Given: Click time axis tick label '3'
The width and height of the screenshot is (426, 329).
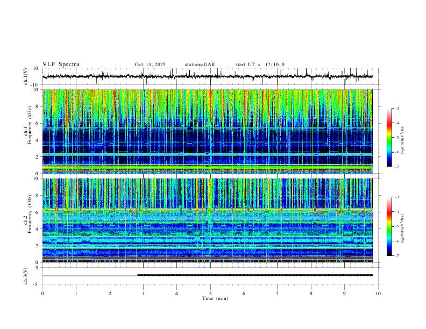Looking at the screenshot, I should [x=143, y=294].
